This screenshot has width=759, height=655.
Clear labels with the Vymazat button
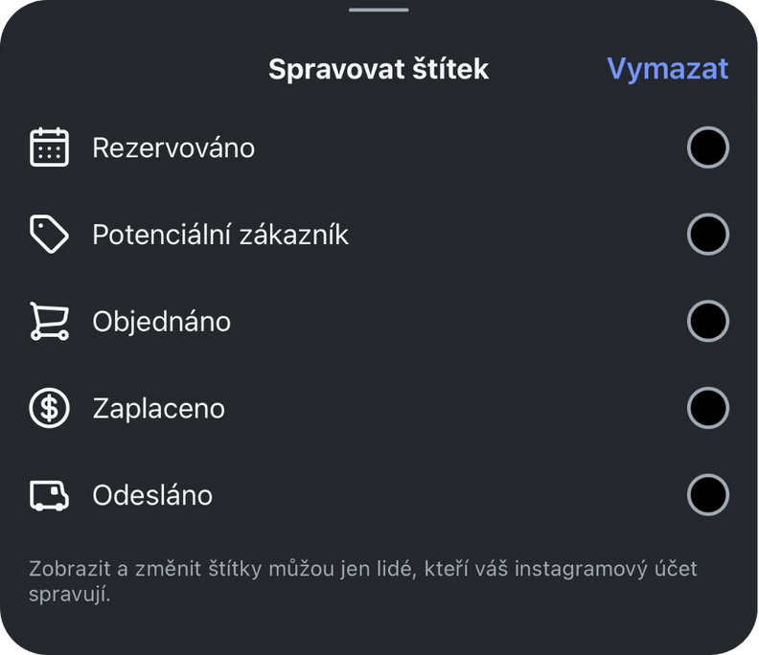(x=668, y=69)
